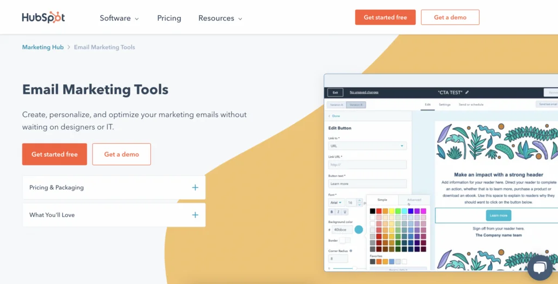Switch to the Settings tab
This screenshot has width=558, height=284.
point(445,104)
